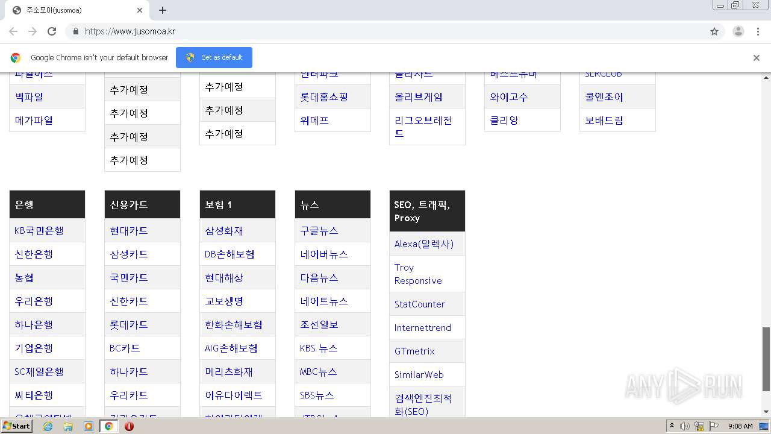The height and width of the screenshot is (434, 771).
Task: Click the browser forward arrow
Action: [33, 31]
